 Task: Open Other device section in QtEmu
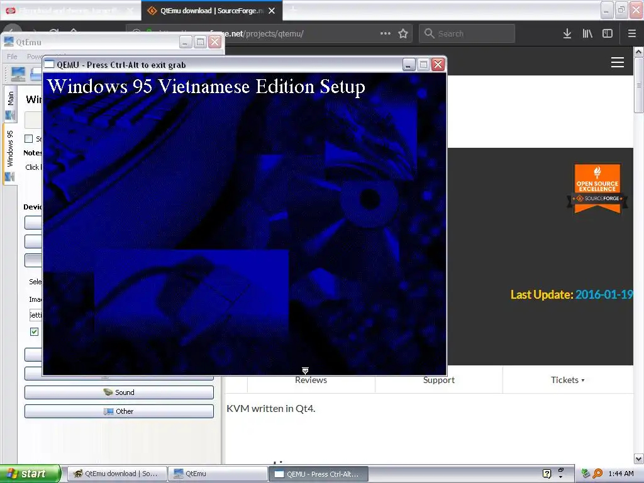coord(119,411)
